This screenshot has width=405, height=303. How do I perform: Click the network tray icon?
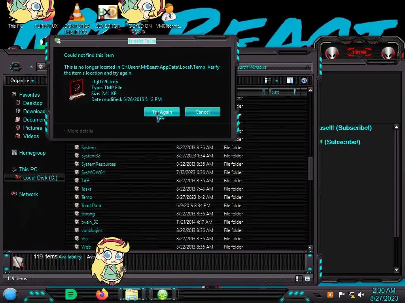tap(352, 294)
